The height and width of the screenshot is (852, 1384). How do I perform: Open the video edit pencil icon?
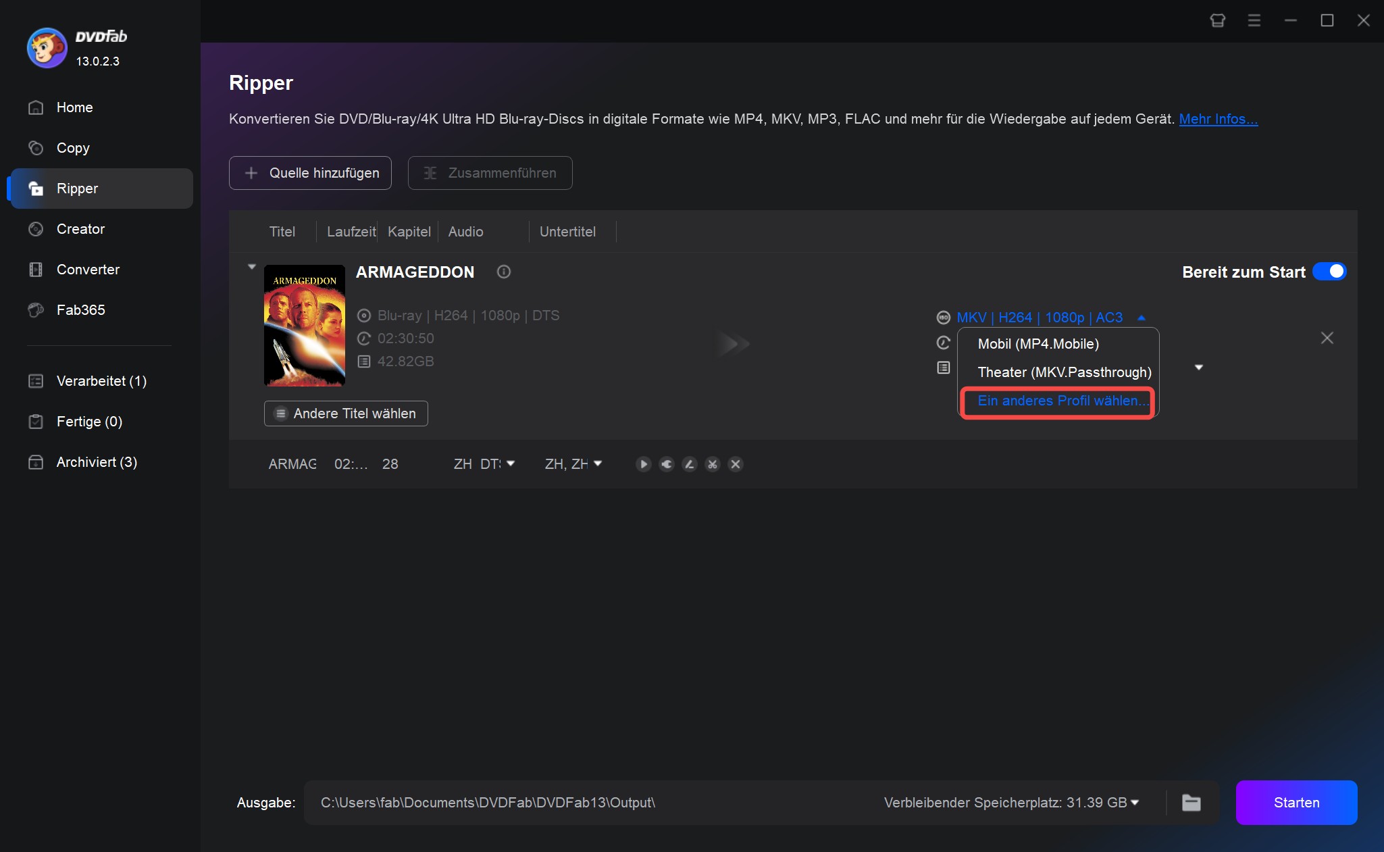coord(690,464)
